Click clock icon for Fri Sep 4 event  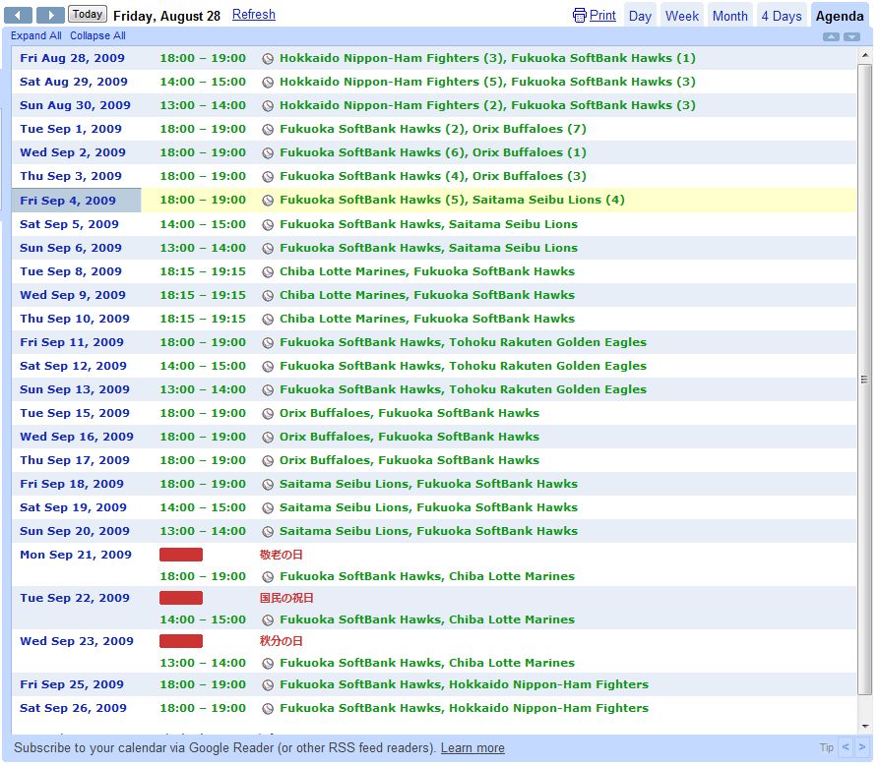pos(269,201)
